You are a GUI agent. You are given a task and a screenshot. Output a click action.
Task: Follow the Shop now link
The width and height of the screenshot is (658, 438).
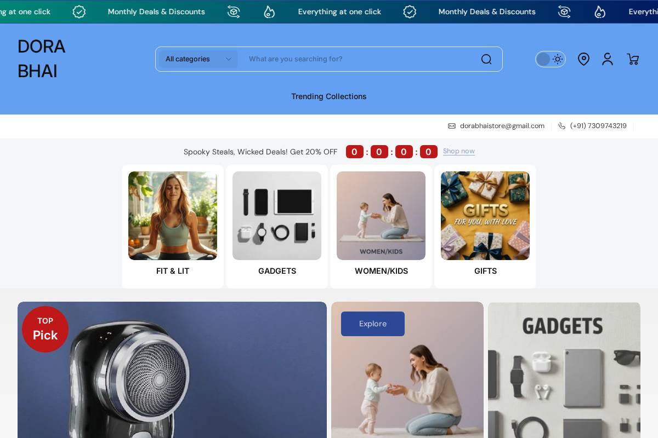click(458, 151)
